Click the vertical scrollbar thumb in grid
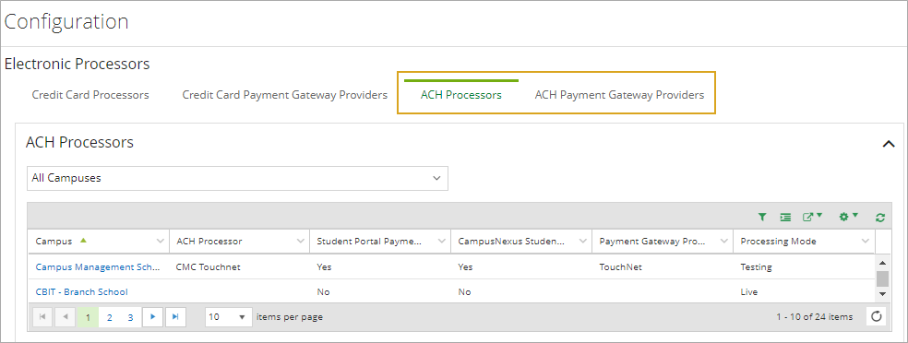This screenshot has width=908, height=343. [882, 278]
